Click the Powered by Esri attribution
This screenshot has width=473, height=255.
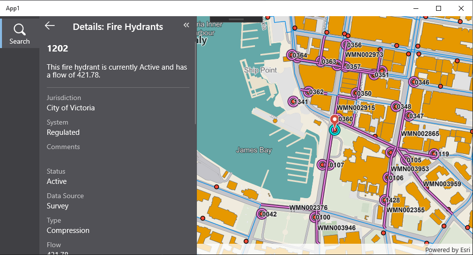coord(447,250)
